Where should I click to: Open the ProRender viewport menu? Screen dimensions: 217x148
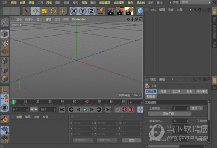point(79,19)
